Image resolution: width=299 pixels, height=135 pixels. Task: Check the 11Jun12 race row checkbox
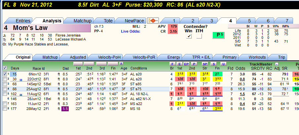(5, 104)
